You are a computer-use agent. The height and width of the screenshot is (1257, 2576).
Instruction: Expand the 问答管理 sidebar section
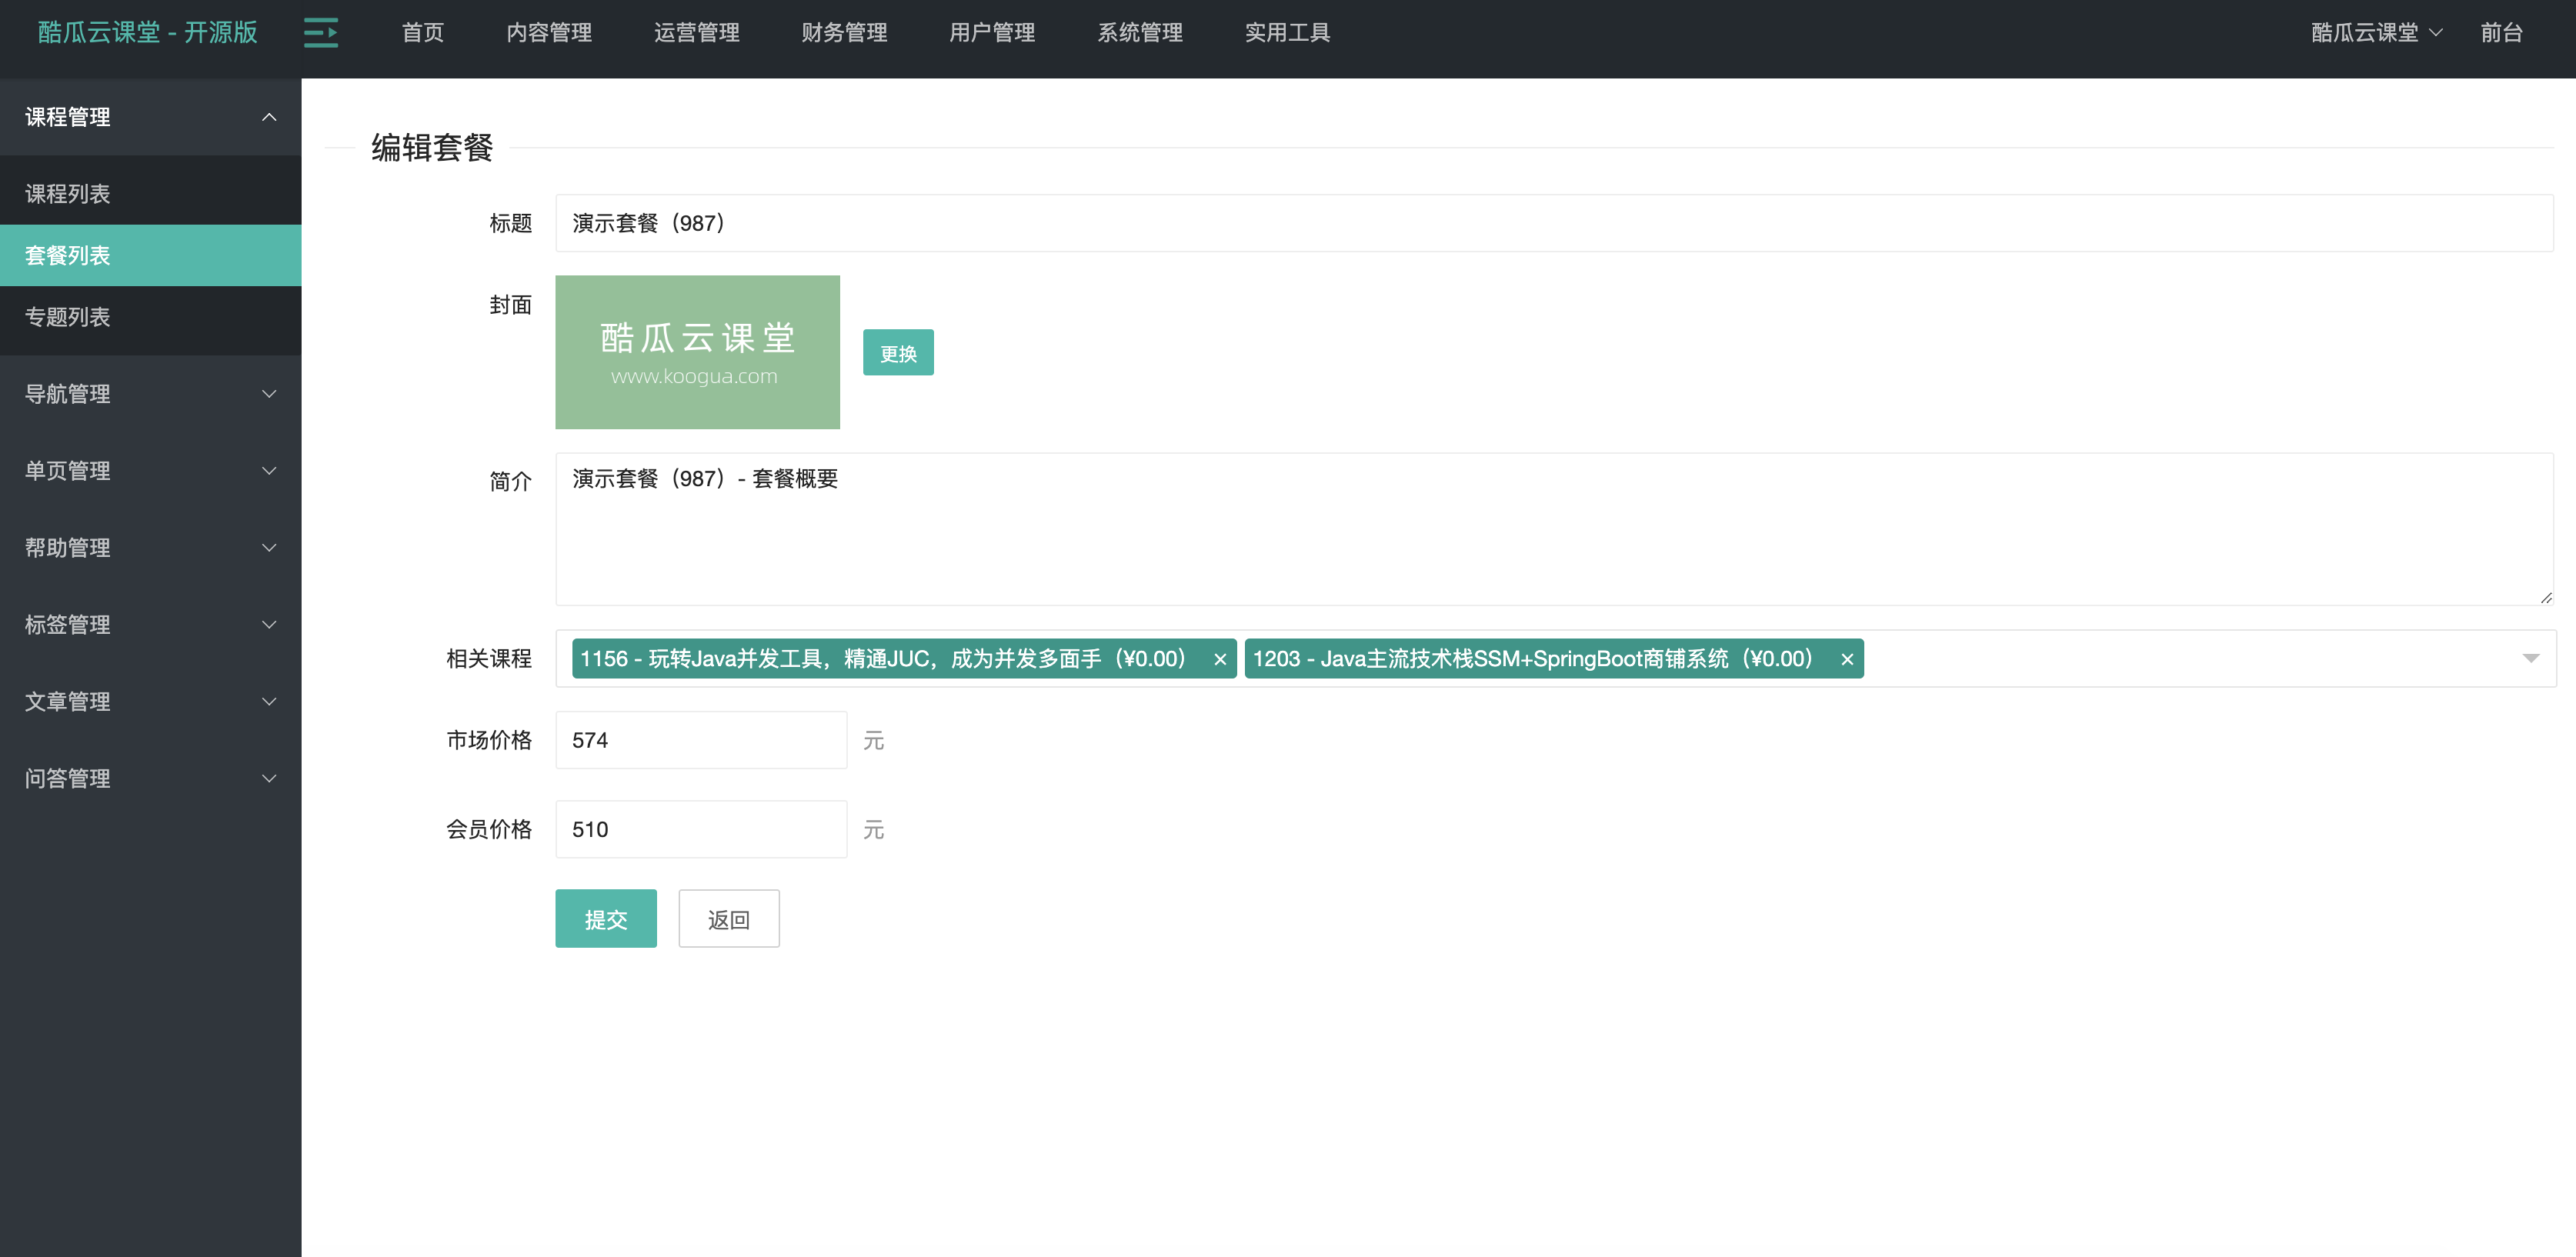click(x=151, y=779)
